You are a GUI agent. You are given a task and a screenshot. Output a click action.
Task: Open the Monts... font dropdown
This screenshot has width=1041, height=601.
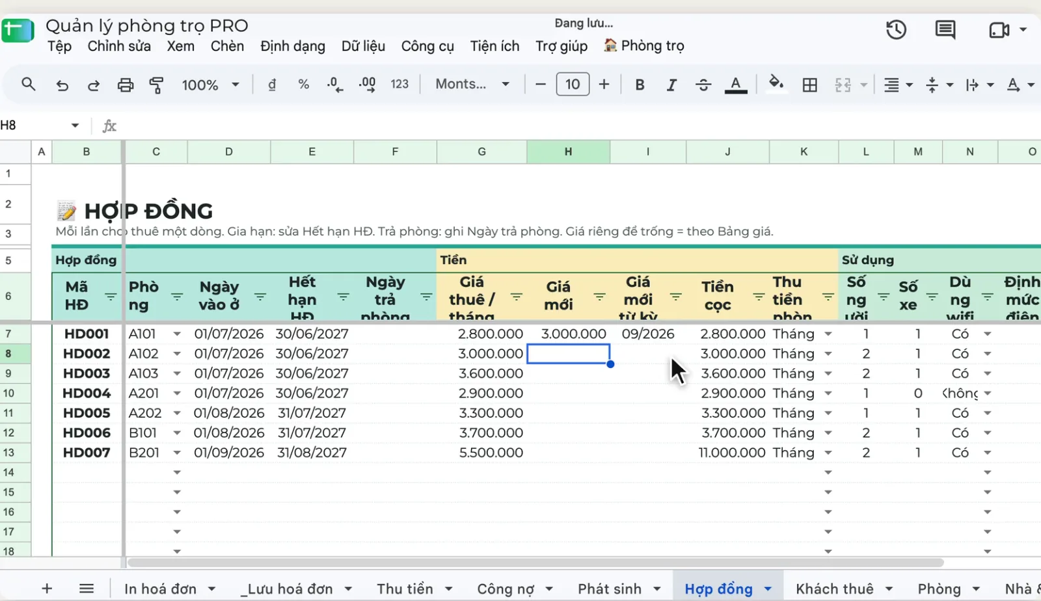(x=472, y=84)
